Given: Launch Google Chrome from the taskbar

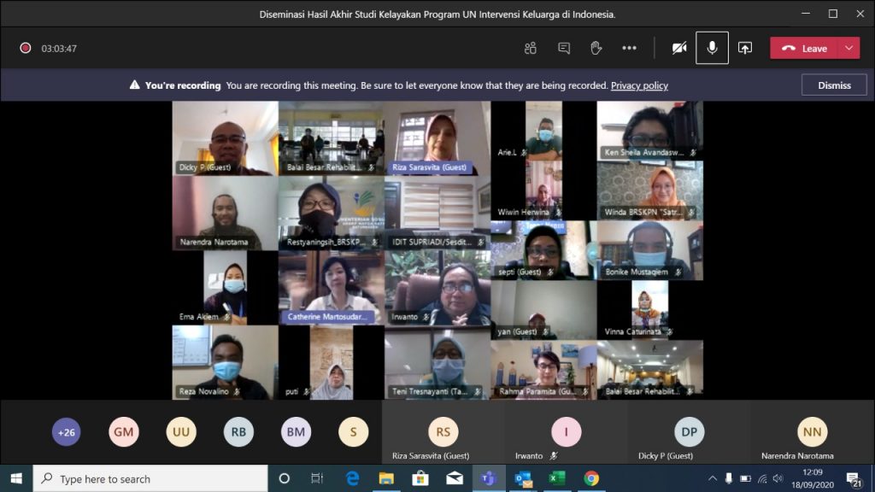Looking at the screenshot, I should click(x=591, y=478).
